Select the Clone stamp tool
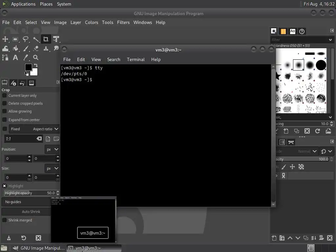This screenshot has width=336, height=252. coord(46,49)
